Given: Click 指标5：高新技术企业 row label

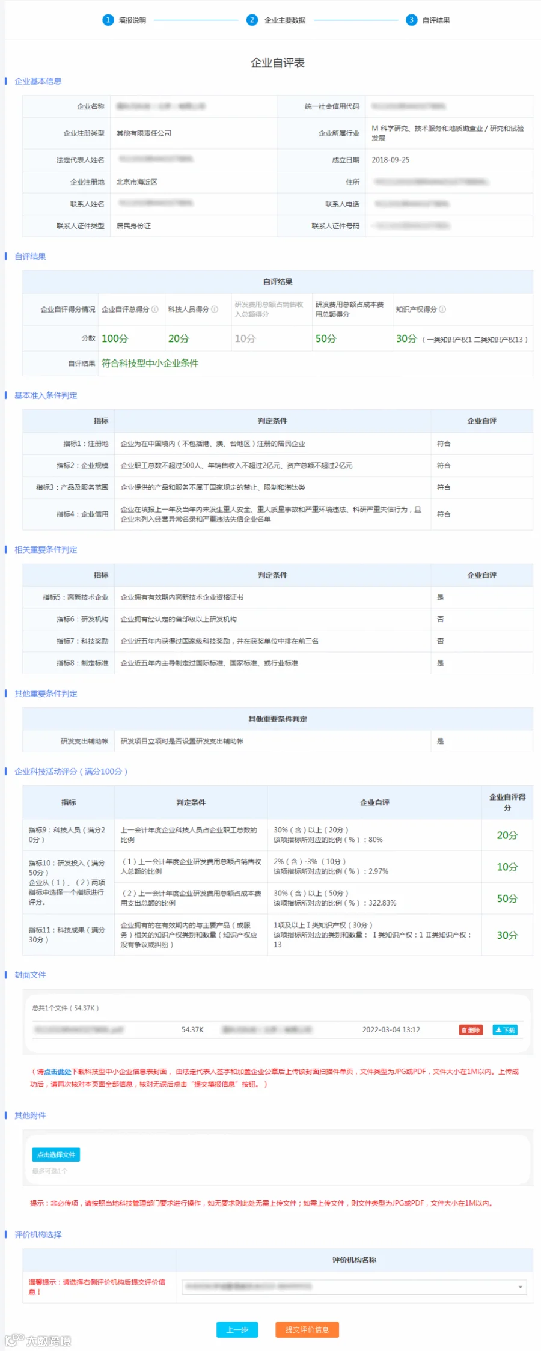Looking at the screenshot, I should click(x=76, y=597).
